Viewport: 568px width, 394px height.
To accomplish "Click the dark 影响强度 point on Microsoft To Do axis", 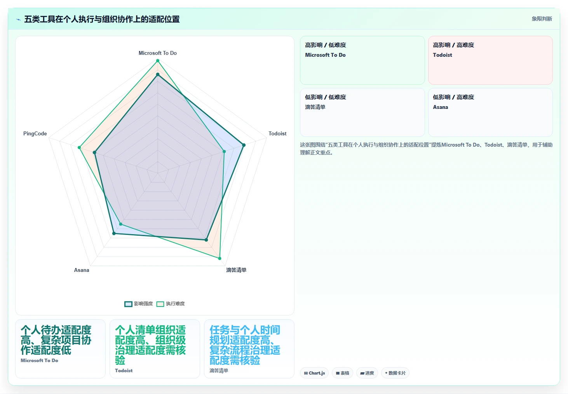I will point(158,74).
